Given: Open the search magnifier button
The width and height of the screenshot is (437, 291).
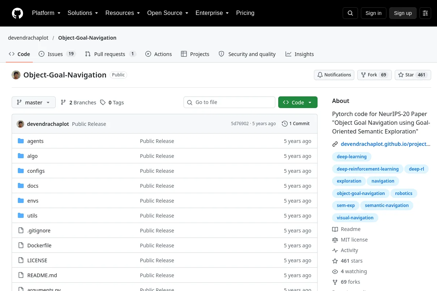Looking at the screenshot, I should point(350,13).
